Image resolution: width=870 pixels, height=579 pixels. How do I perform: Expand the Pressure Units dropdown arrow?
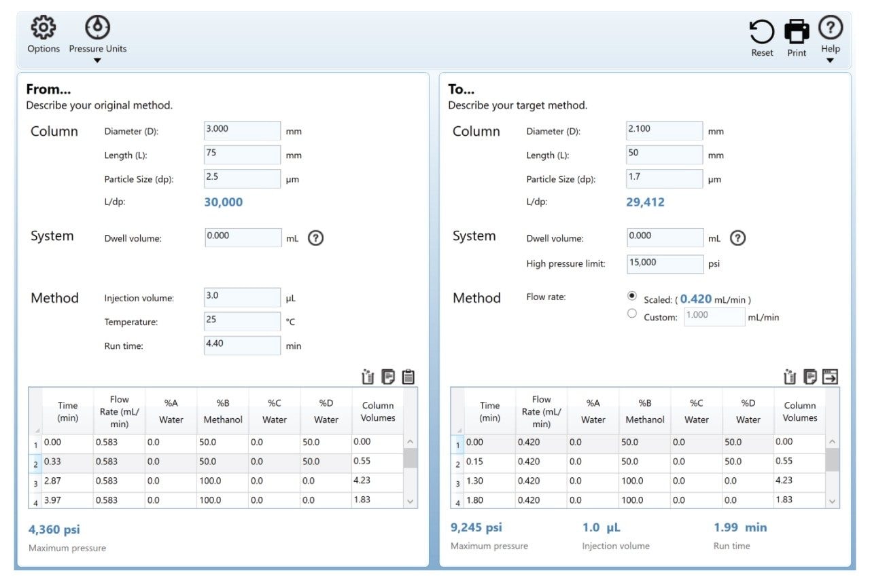tap(97, 60)
